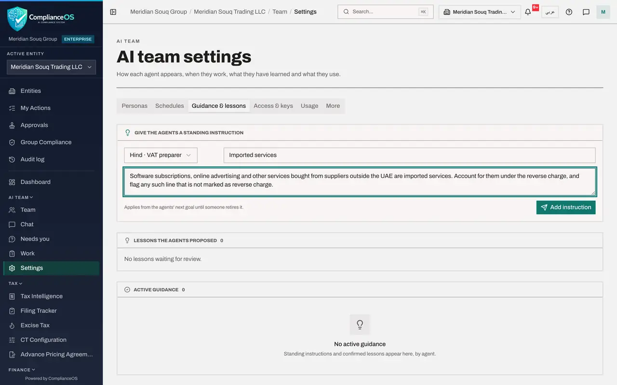Open the help question mark icon

coord(569,12)
